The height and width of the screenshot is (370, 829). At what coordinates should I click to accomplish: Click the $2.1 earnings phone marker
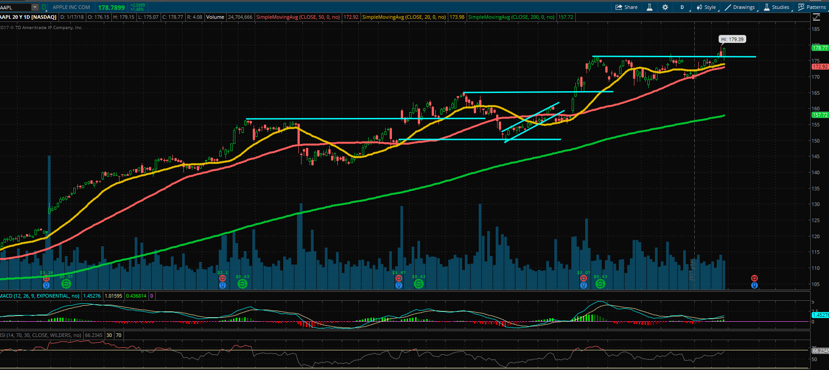point(222,278)
